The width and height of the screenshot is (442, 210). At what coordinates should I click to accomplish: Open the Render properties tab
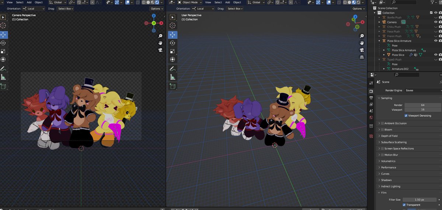pos(371,91)
